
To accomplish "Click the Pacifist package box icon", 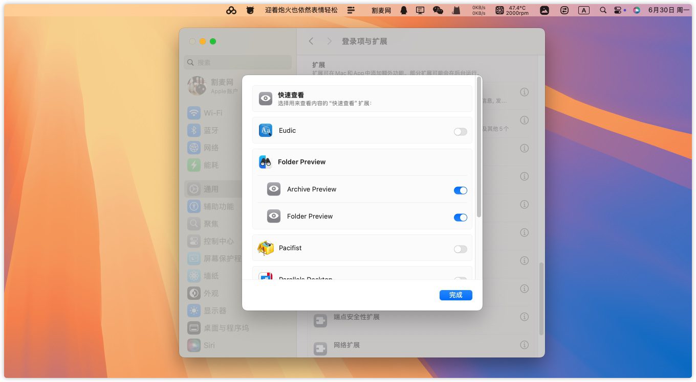I will pyautogui.click(x=266, y=248).
